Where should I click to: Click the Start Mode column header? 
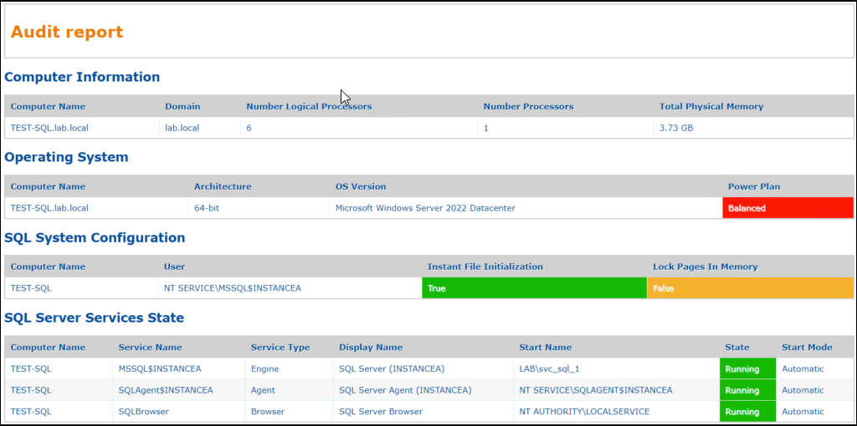point(807,347)
